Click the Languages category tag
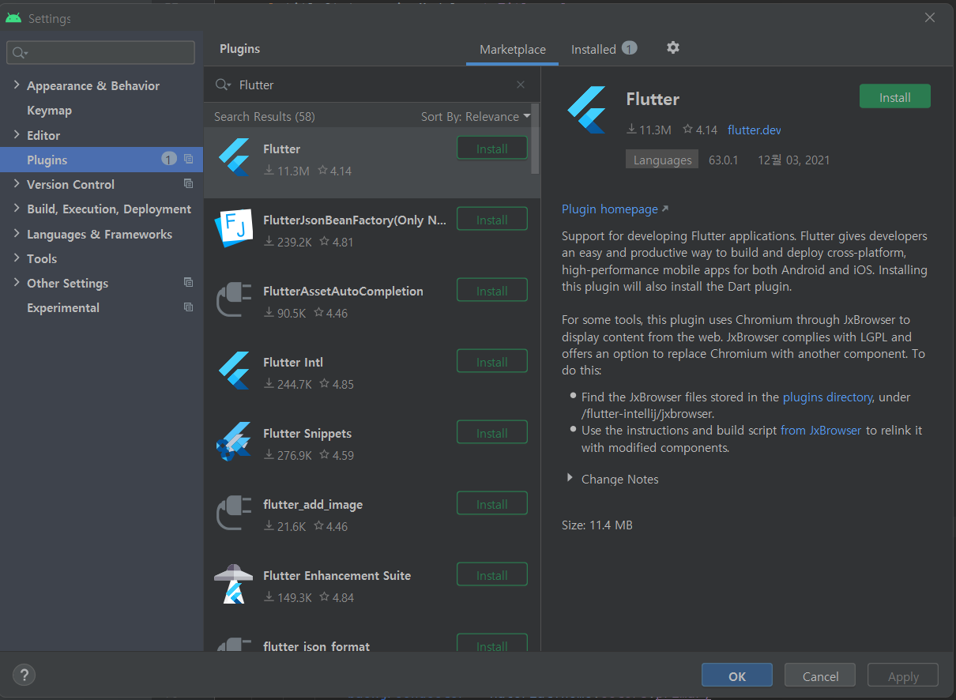This screenshot has width=956, height=700. coord(662,160)
